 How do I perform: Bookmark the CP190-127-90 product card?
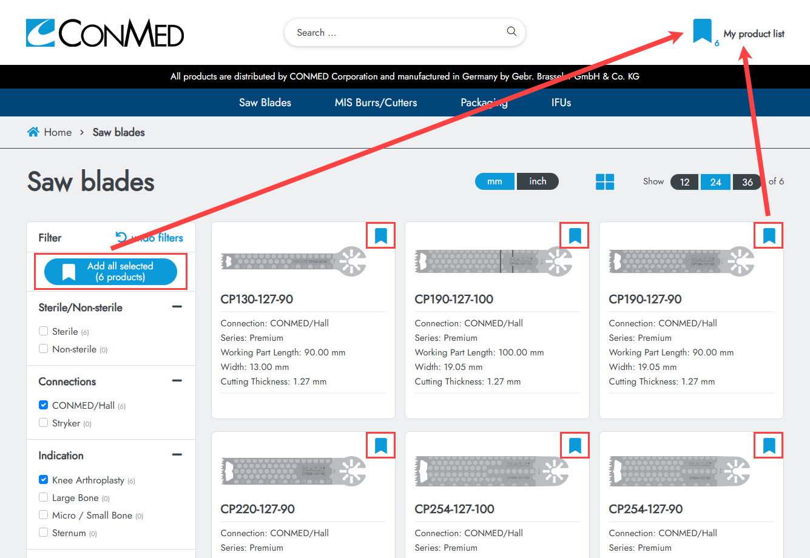pyautogui.click(x=769, y=235)
